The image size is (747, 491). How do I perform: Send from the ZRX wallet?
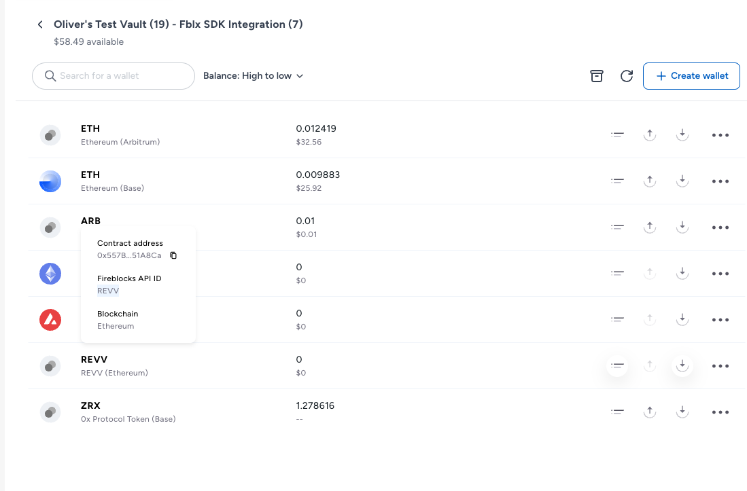pos(650,412)
